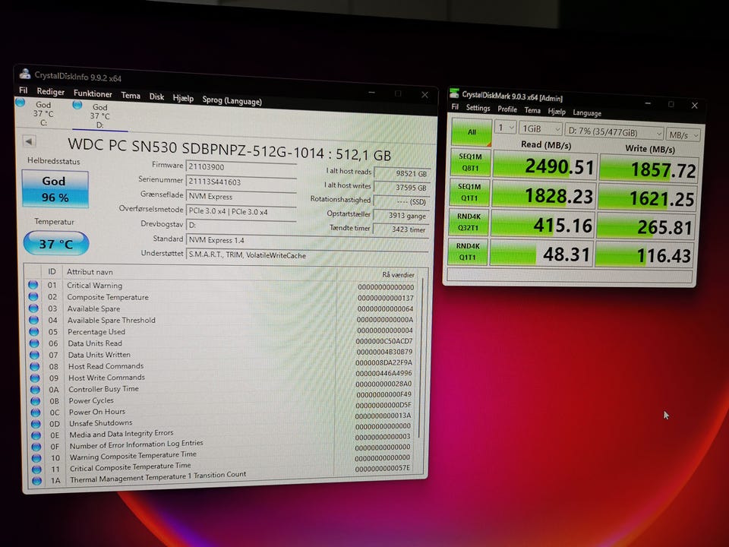The height and width of the screenshot is (547, 729).
Task: Click the Controller Busy Time status orb
Action: (35, 389)
